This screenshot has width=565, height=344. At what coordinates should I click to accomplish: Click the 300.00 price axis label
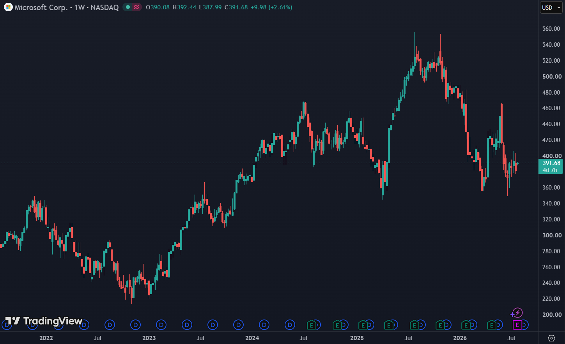click(551, 235)
